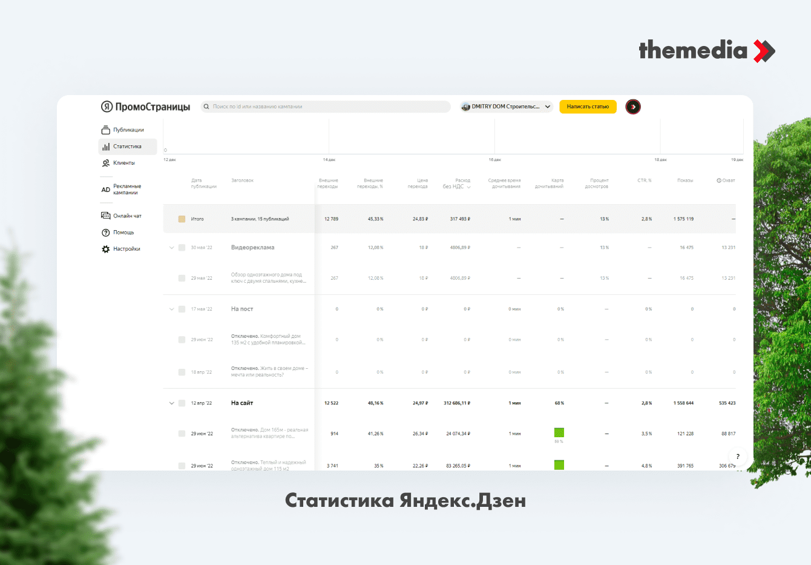Click the CTR, % column header
Viewport: 811px width, 565px height.
coord(645,180)
